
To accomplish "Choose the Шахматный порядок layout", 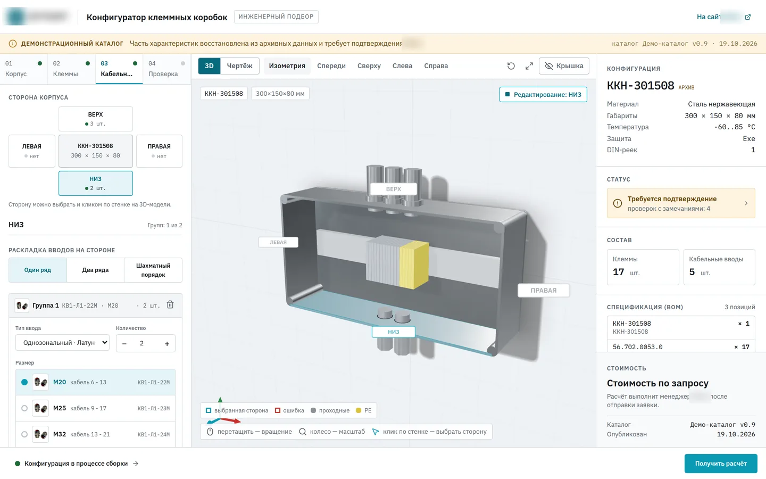I will click(x=153, y=270).
